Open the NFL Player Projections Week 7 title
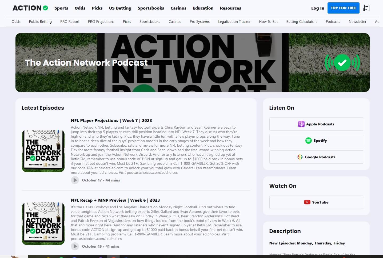The height and width of the screenshot is (258, 383). (x=111, y=120)
